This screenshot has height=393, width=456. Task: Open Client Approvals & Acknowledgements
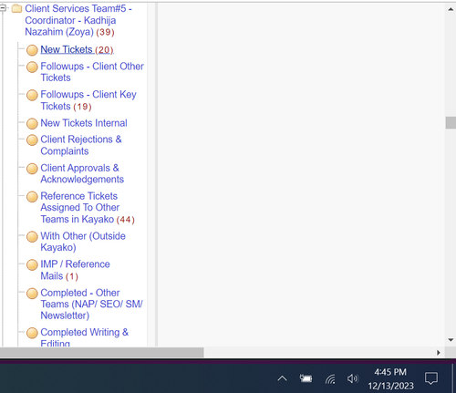(x=82, y=173)
